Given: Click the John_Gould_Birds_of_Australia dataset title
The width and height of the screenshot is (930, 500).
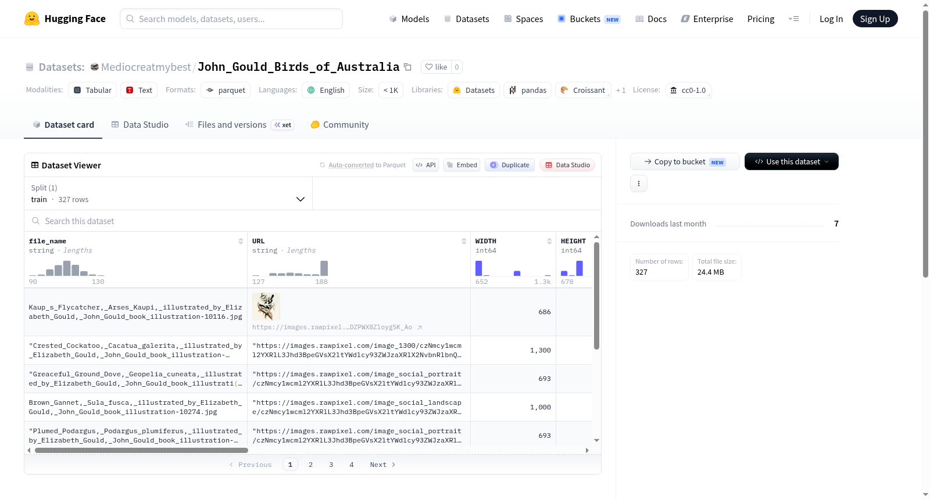Looking at the screenshot, I should coord(299,67).
